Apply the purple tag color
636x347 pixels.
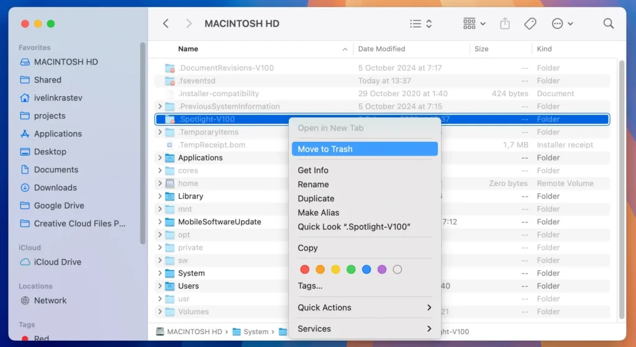coord(382,270)
